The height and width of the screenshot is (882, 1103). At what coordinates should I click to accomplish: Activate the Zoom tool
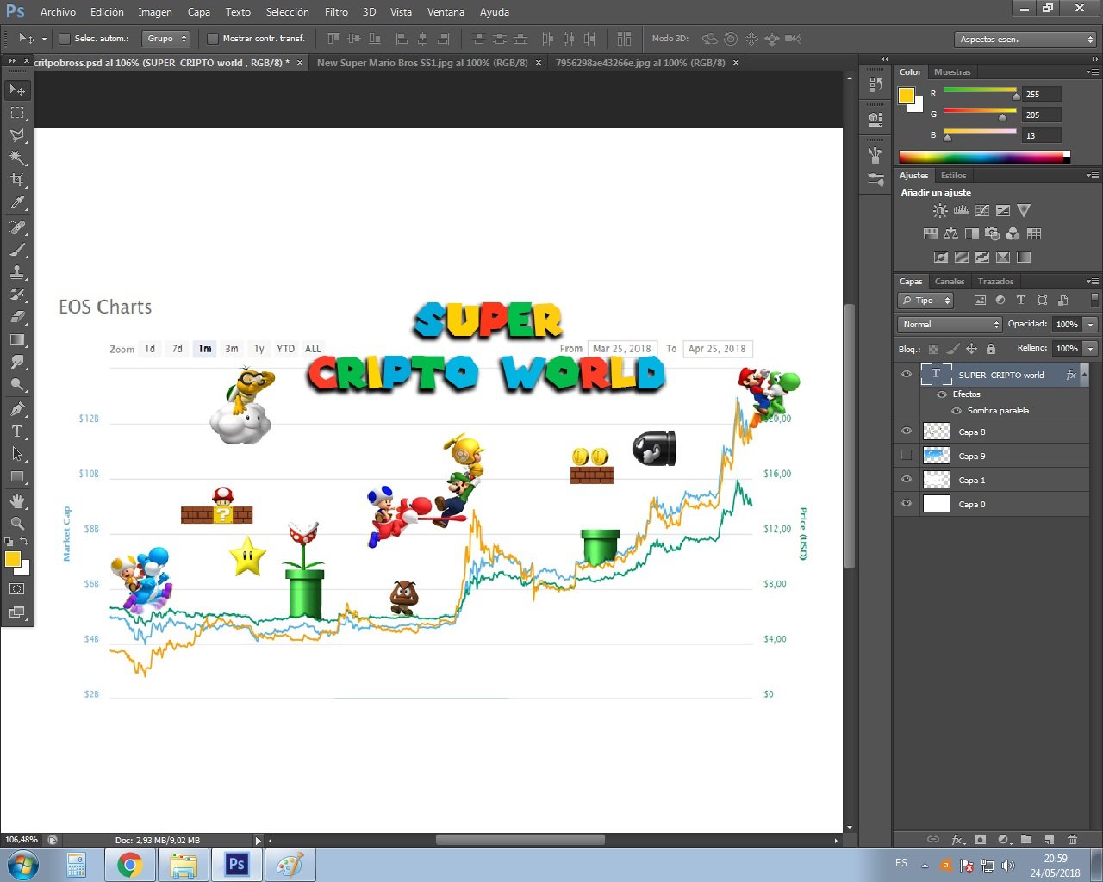tap(17, 523)
